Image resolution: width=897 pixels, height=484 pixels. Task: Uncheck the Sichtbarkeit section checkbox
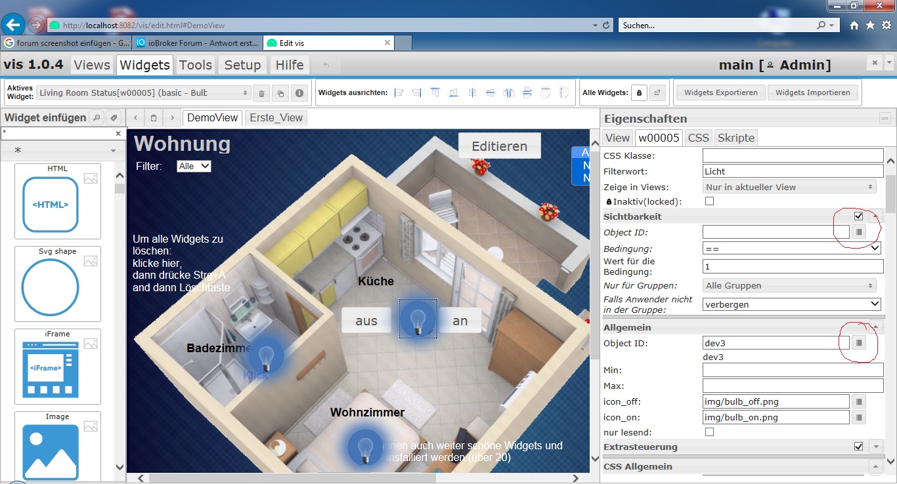tap(858, 216)
